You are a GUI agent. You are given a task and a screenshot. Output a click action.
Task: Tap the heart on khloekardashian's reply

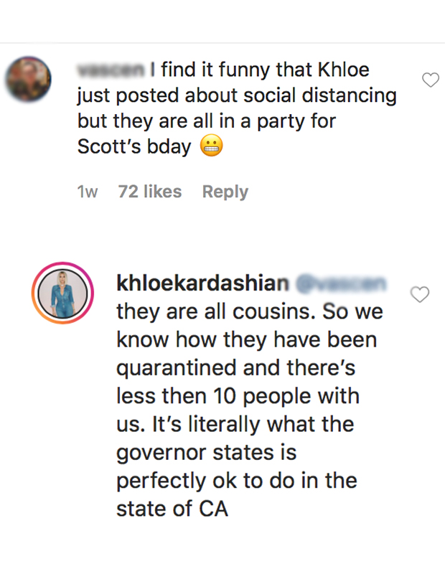point(418,293)
